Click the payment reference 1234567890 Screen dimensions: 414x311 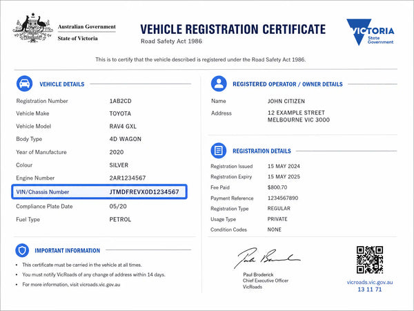(x=283, y=198)
